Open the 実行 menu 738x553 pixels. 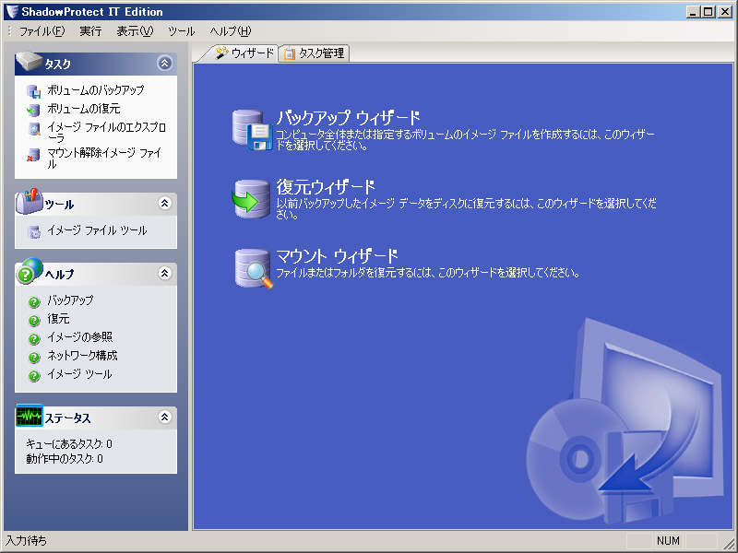pos(90,31)
